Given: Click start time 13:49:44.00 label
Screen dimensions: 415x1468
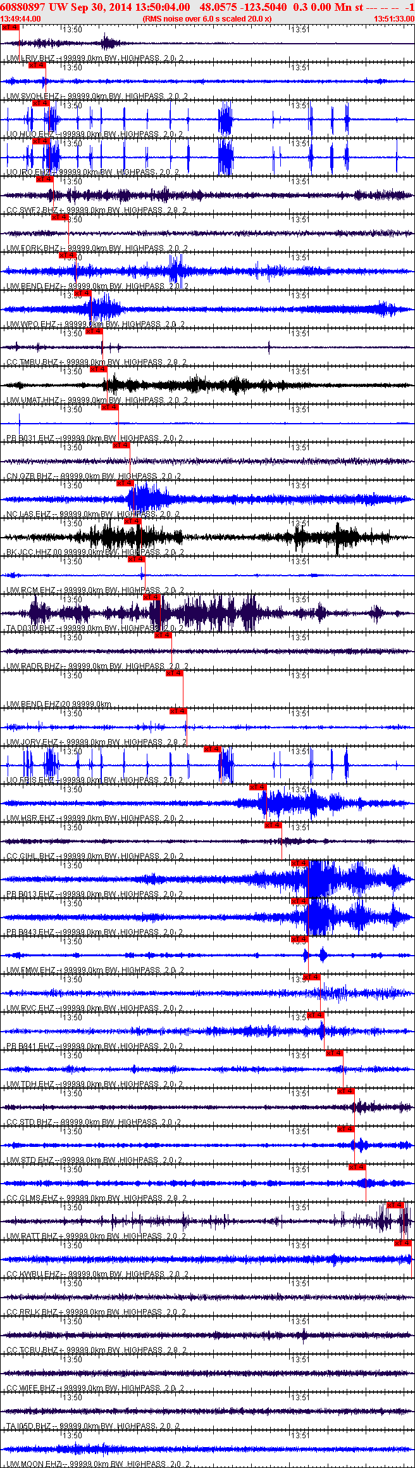Looking at the screenshot, I should 21,19.
